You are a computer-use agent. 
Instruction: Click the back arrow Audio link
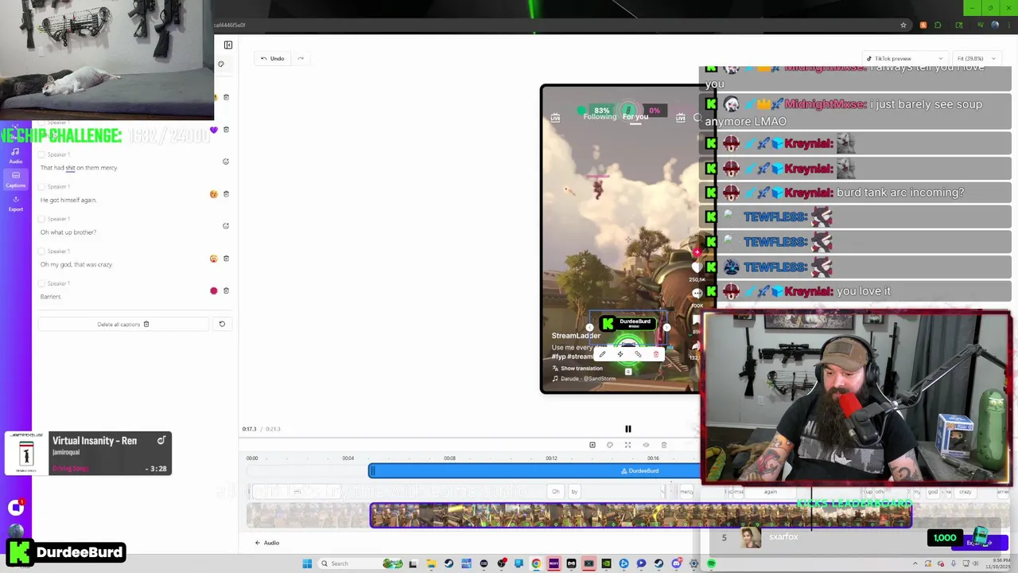tap(266, 543)
